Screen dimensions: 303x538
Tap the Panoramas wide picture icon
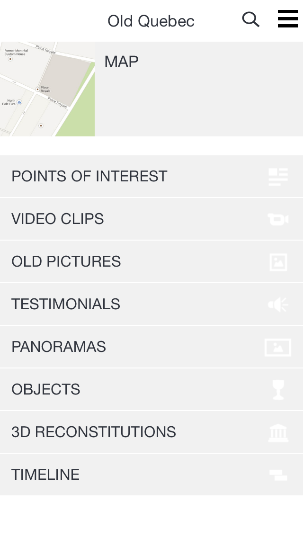[x=278, y=347]
